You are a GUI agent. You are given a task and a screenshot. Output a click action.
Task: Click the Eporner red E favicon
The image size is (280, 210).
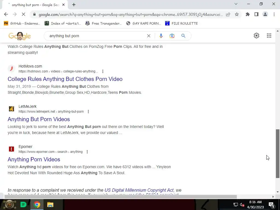tap(11, 149)
